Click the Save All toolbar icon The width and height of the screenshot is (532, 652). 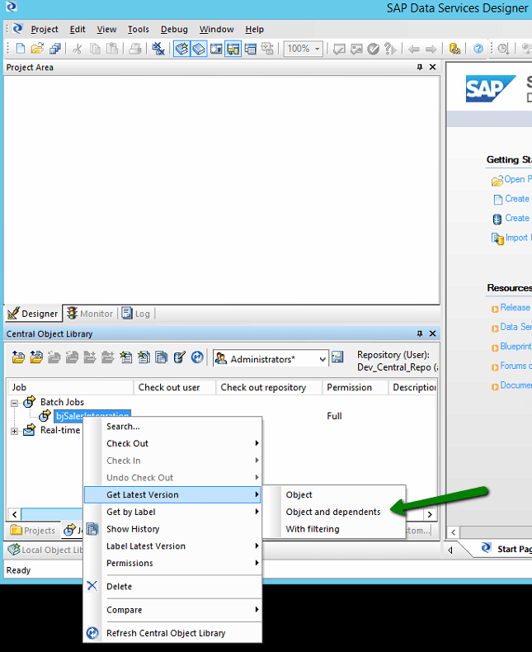(x=53, y=49)
